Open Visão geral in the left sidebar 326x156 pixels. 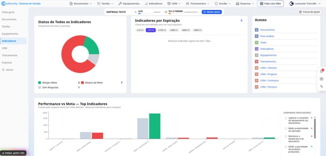[x=8, y=12]
